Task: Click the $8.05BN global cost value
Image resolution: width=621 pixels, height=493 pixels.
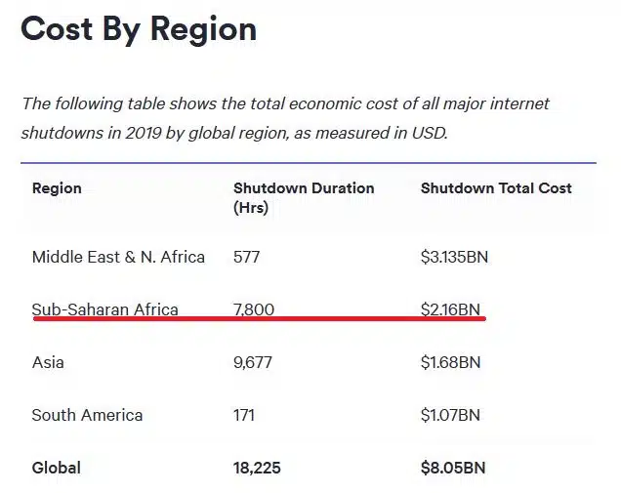Action: (453, 468)
